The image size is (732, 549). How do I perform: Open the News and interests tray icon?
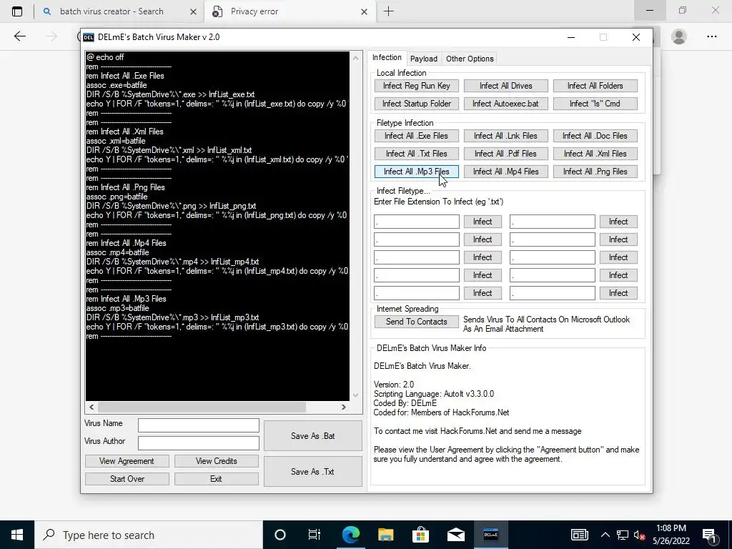579,535
